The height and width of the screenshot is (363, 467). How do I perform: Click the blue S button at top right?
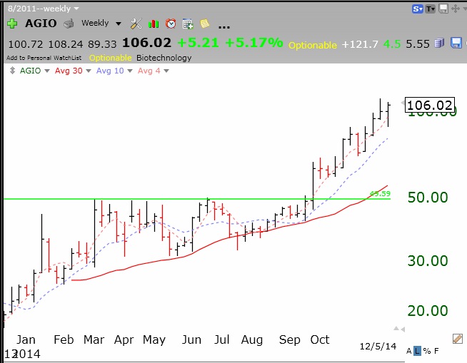pos(418,9)
